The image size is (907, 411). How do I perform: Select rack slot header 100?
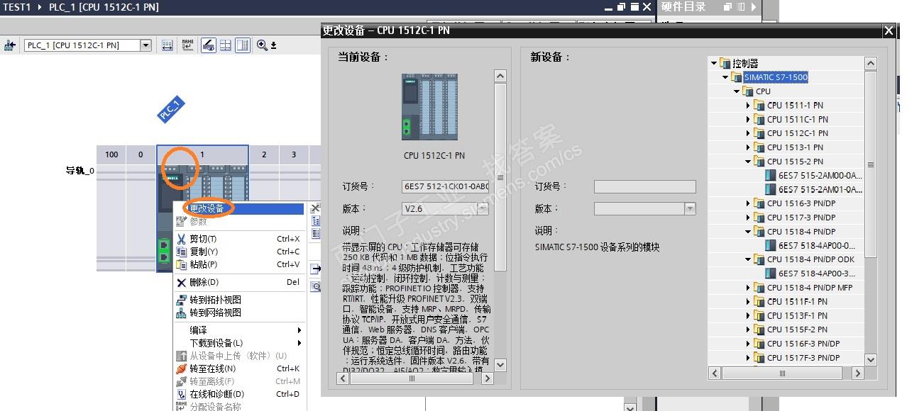[111, 154]
